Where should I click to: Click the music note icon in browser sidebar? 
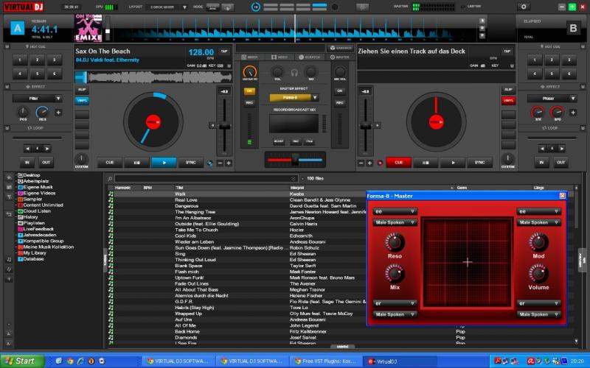click(9, 260)
